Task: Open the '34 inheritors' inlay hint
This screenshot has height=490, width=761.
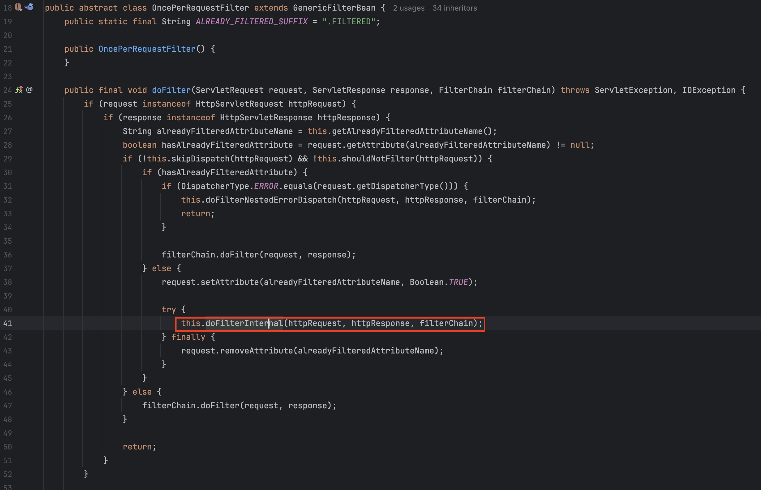Action: [x=454, y=8]
